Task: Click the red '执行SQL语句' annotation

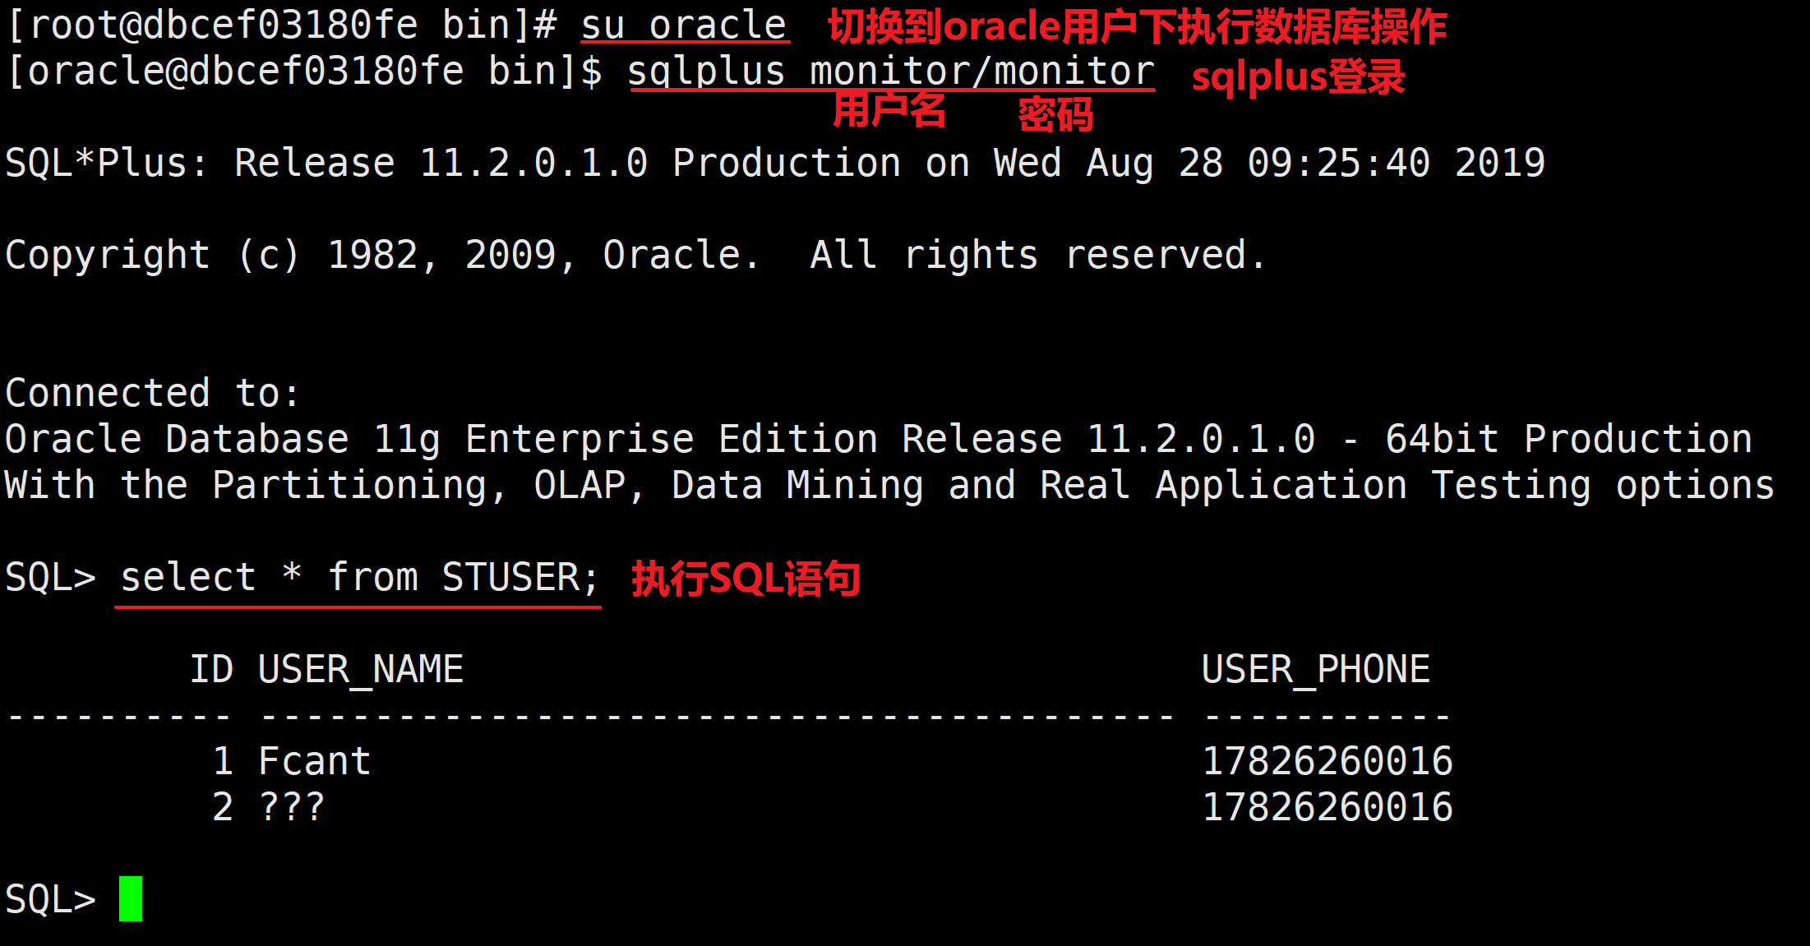Action: tap(746, 579)
